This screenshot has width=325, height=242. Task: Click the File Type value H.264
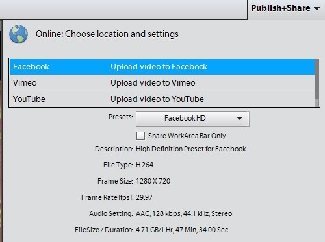pyautogui.click(x=144, y=165)
